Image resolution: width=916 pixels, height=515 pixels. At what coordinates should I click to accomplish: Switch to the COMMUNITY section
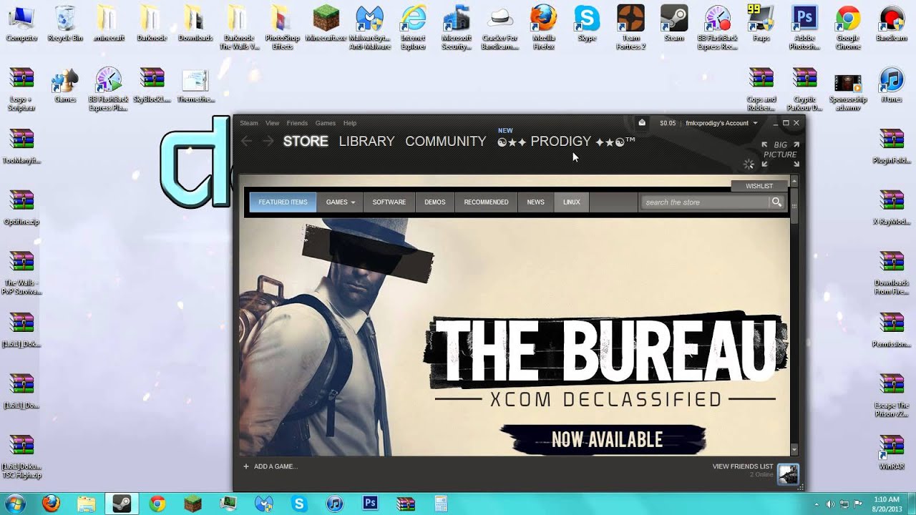[446, 142]
